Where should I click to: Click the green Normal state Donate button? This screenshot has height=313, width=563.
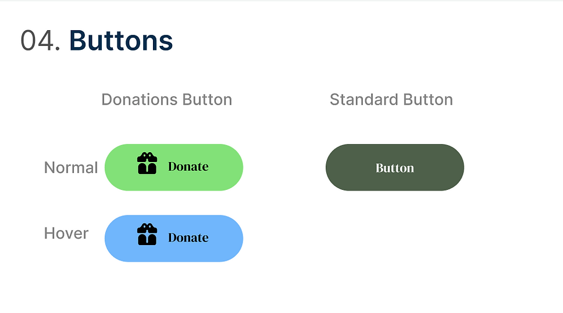tap(174, 167)
